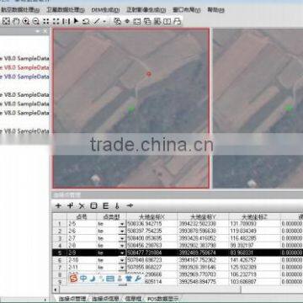This screenshot has height=303, width=303.
Task: Click the four-dot icon next to zoom out
Action: tap(46, 21)
